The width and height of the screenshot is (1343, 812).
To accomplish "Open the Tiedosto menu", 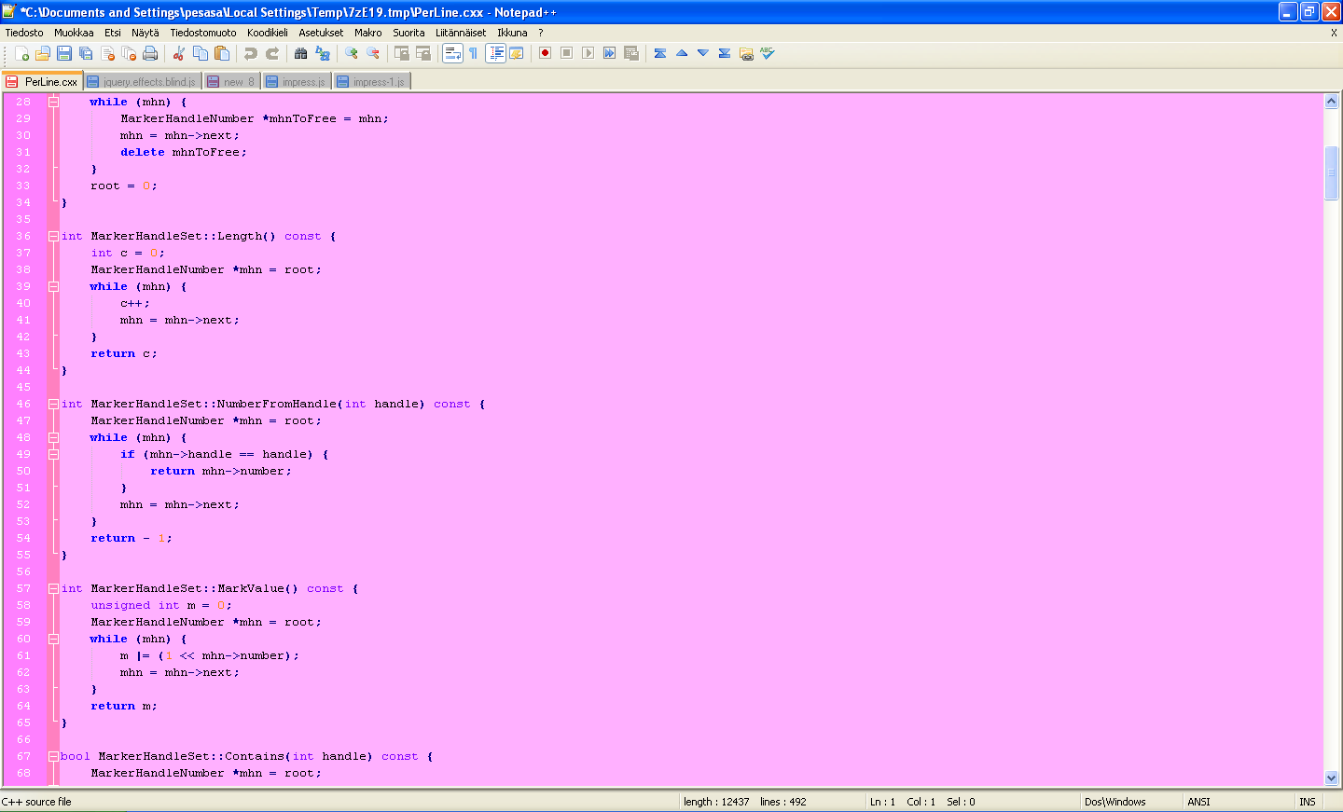I will (x=24, y=33).
